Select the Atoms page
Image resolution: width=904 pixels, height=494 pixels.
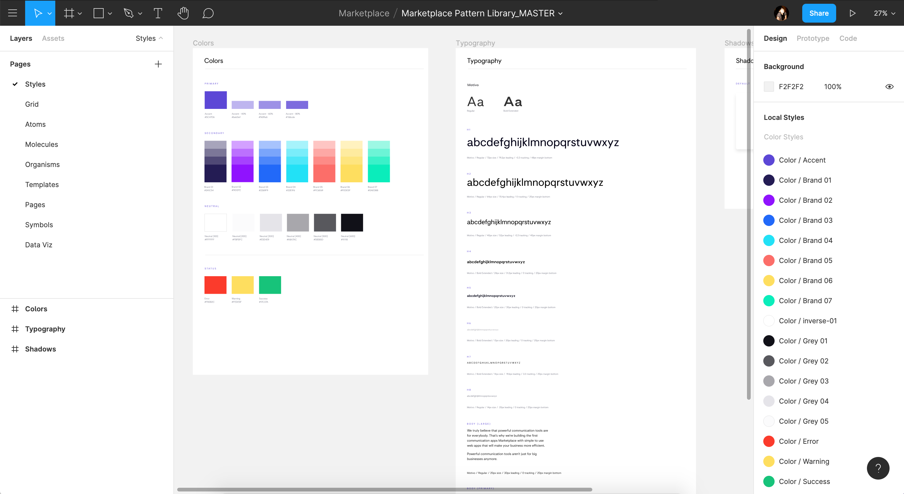tap(35, 124)
